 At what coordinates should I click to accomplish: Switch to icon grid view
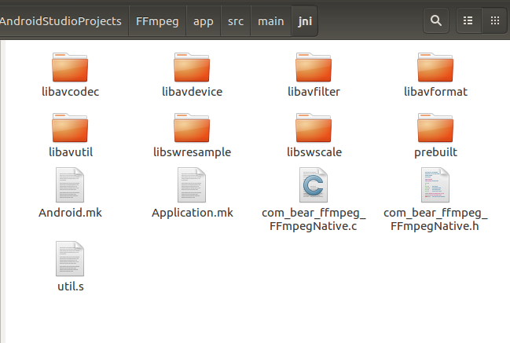tap(495, 20)
